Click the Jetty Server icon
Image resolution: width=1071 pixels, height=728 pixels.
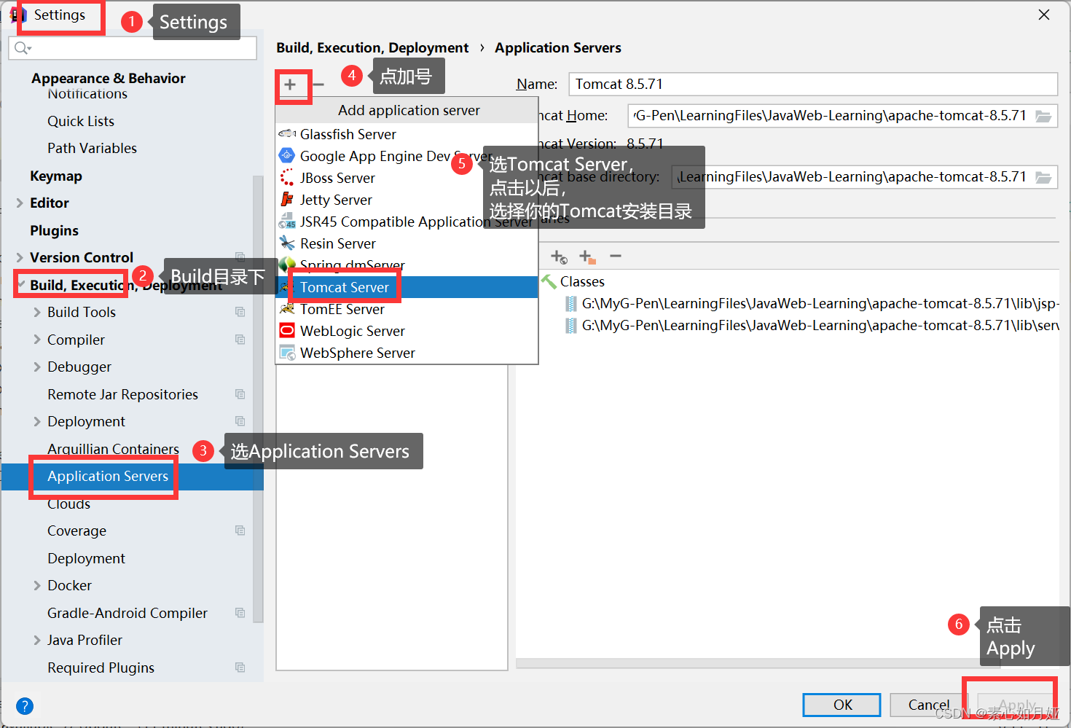click(x=287, y=199)
